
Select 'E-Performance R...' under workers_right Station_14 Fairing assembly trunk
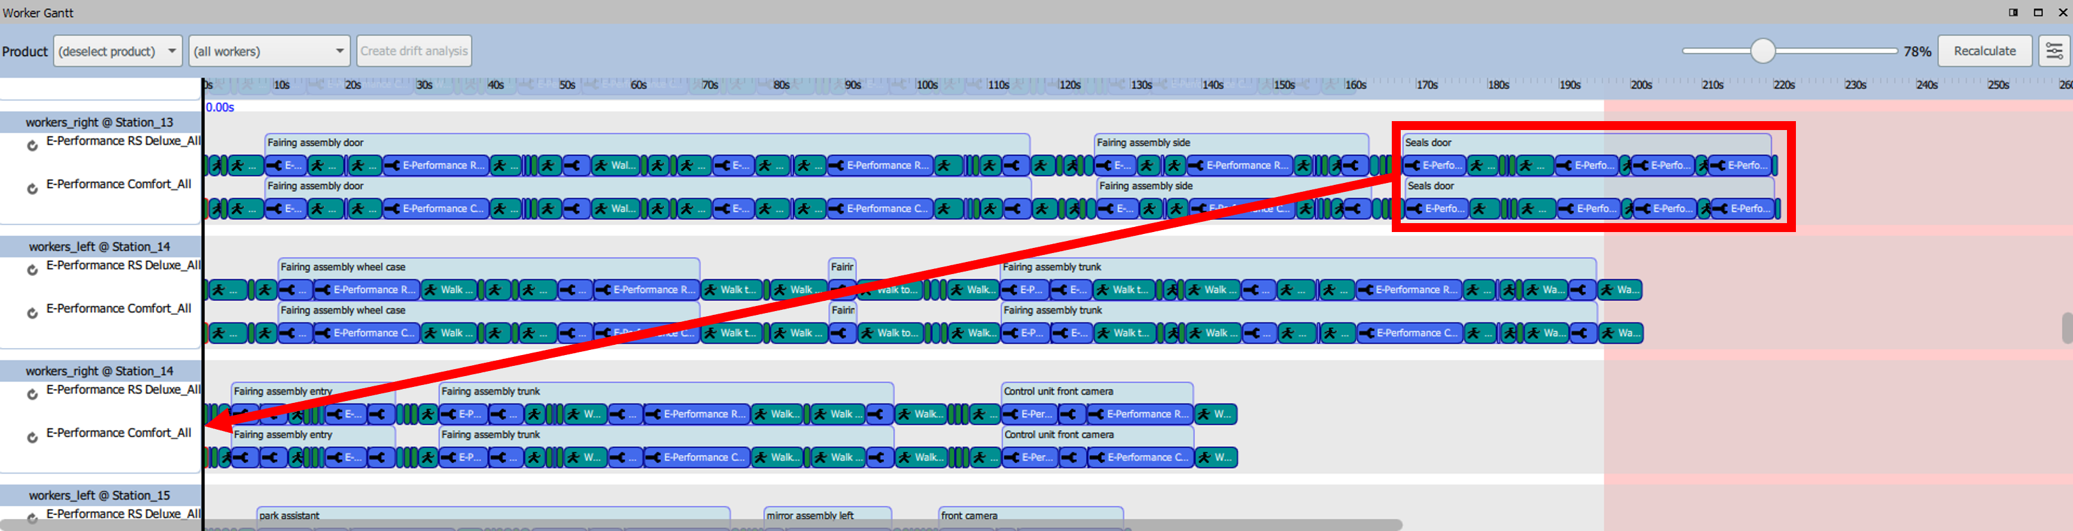tap(697, 414)
